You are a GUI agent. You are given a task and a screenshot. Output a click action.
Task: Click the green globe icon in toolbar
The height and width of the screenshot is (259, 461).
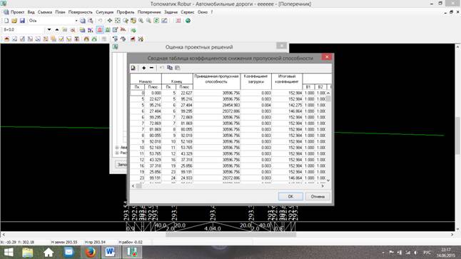click(x=188, y=21)
